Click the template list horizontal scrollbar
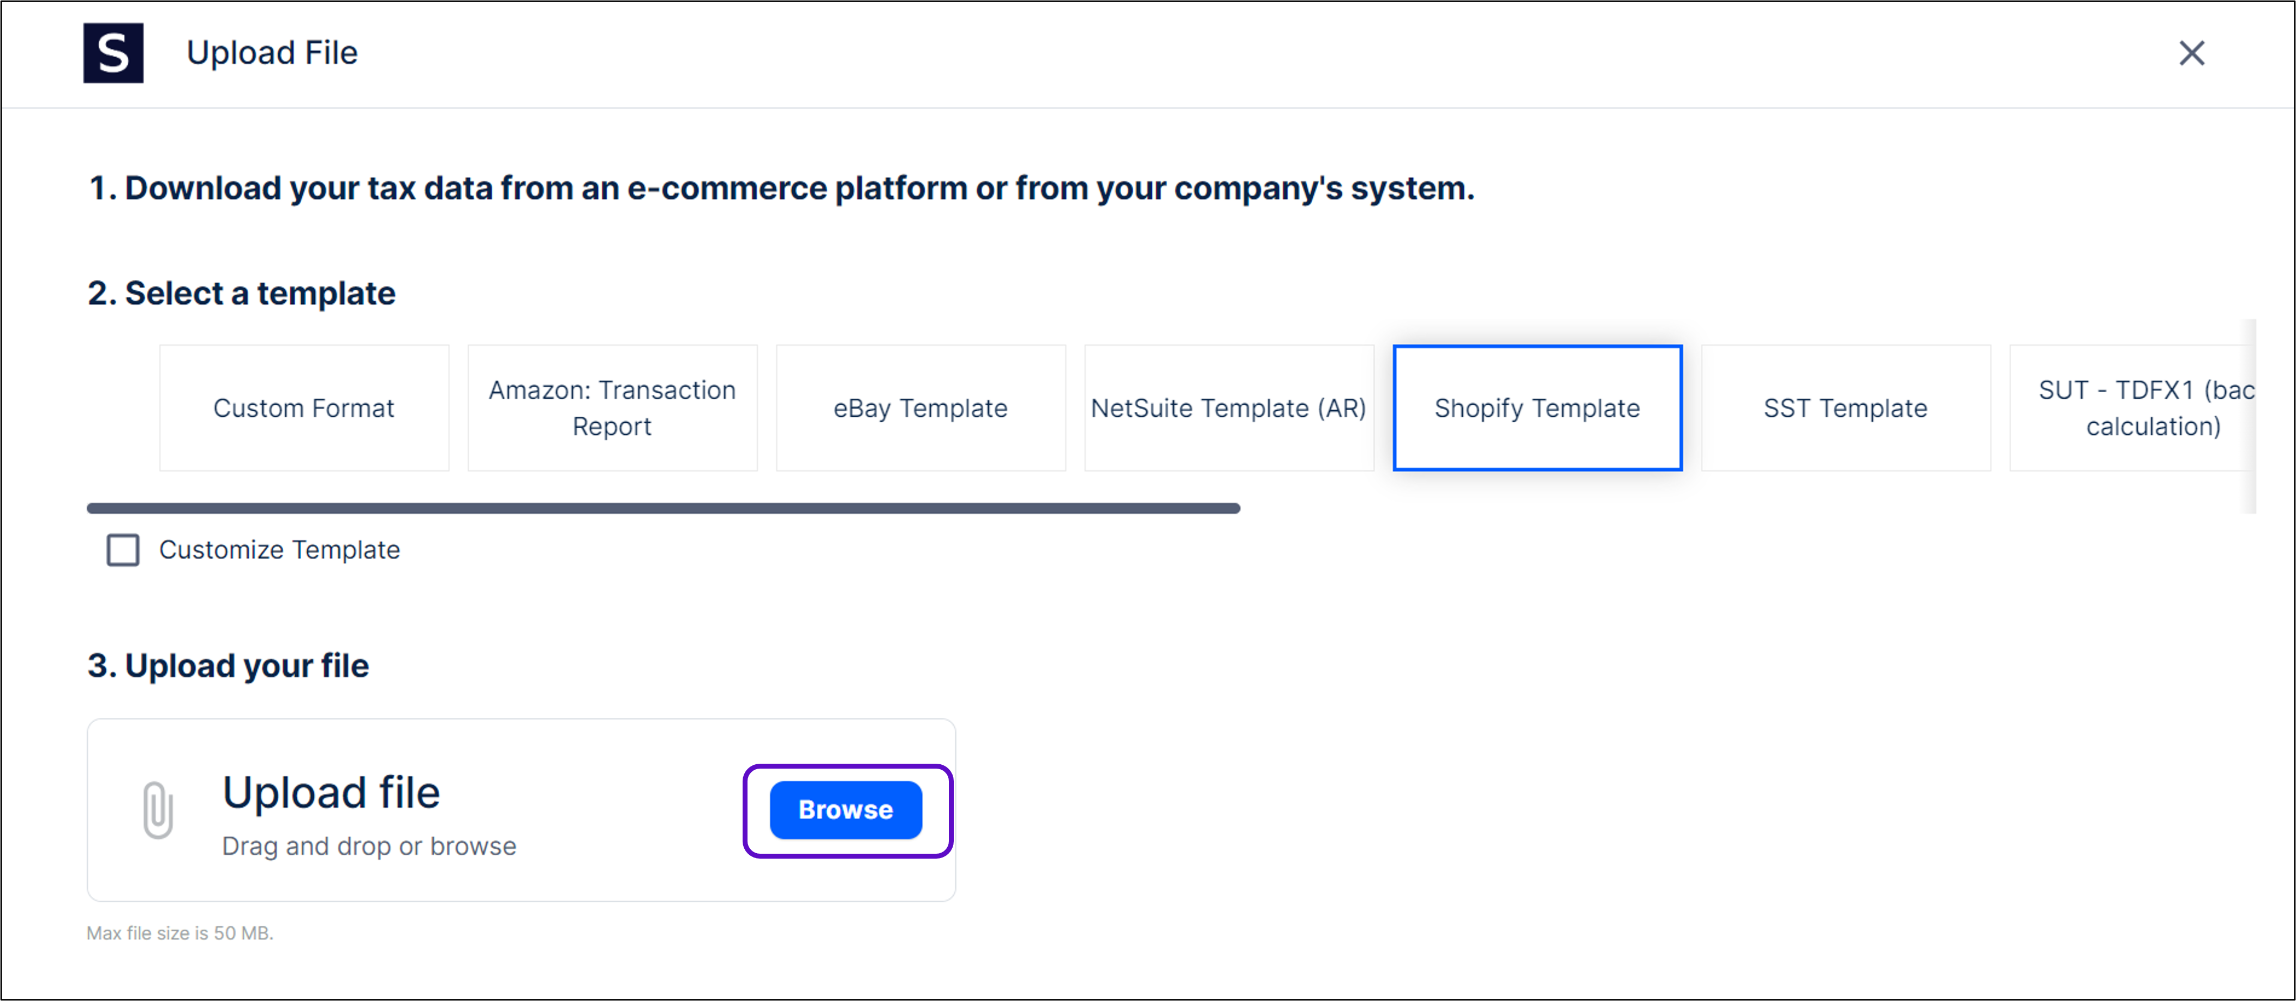The height and width of the screenshot is (1001, 2296). (x=663, y=508)
